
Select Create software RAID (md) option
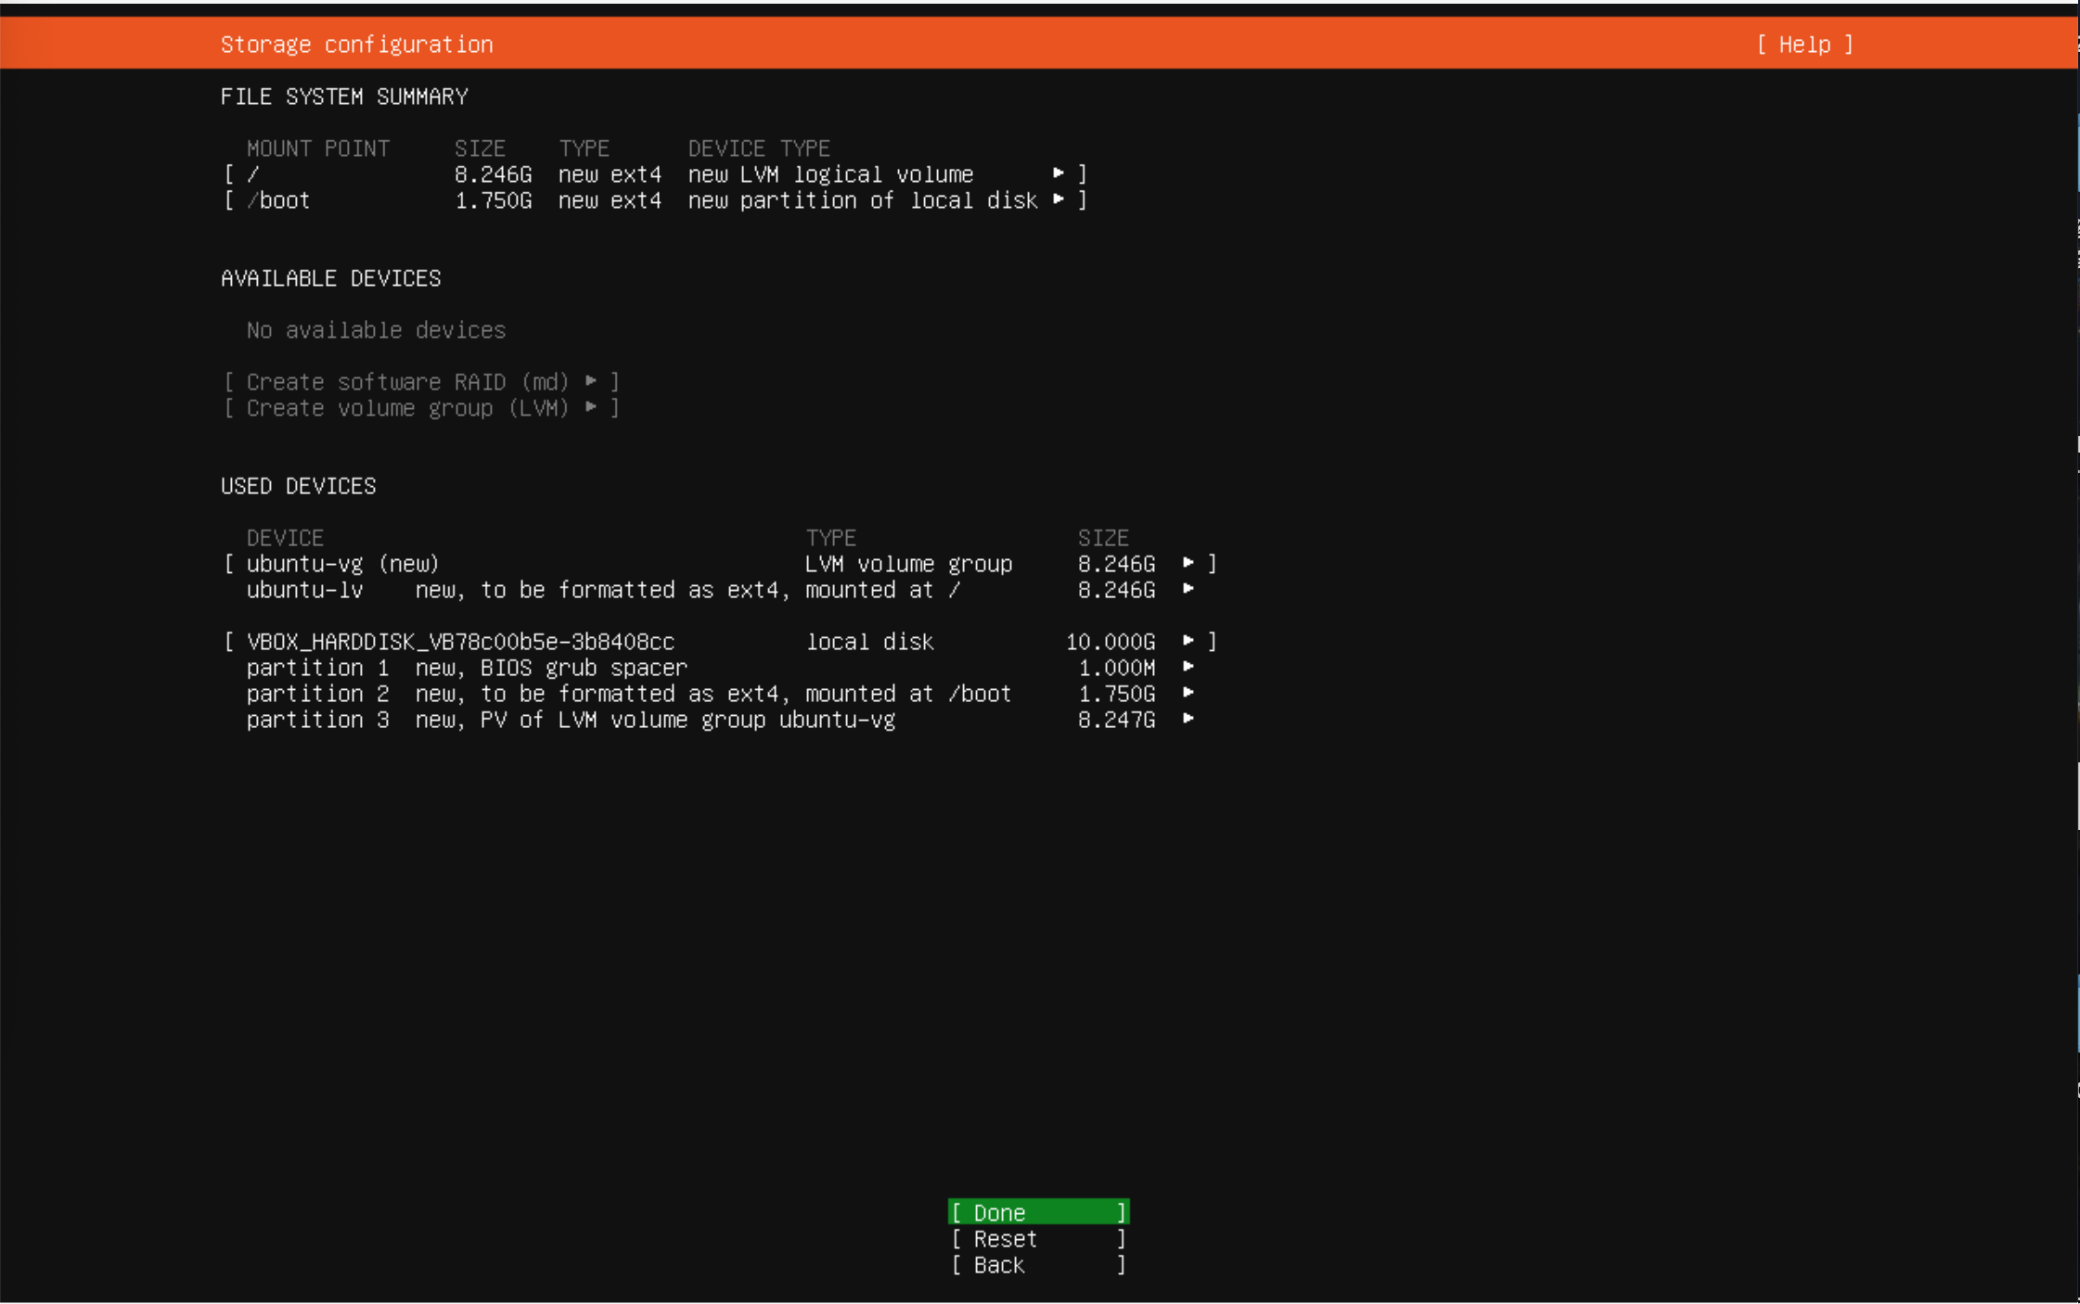pyautogui.click(x=406, y=381)
